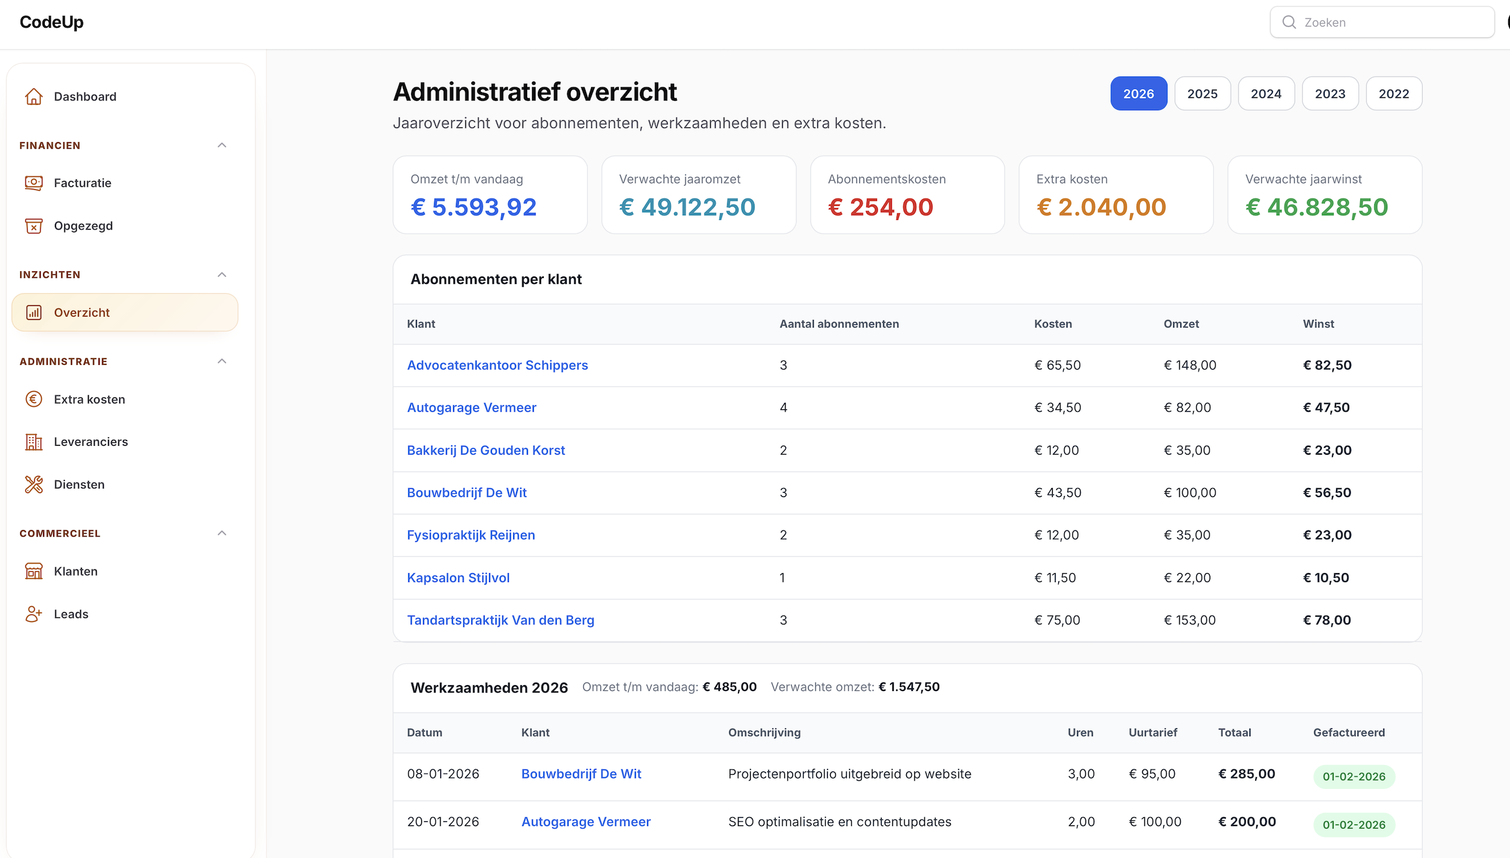This screenshot has width=1510, height=858.
Task: Click the Extra kosten euro icon
Action: tap(34, 399)
